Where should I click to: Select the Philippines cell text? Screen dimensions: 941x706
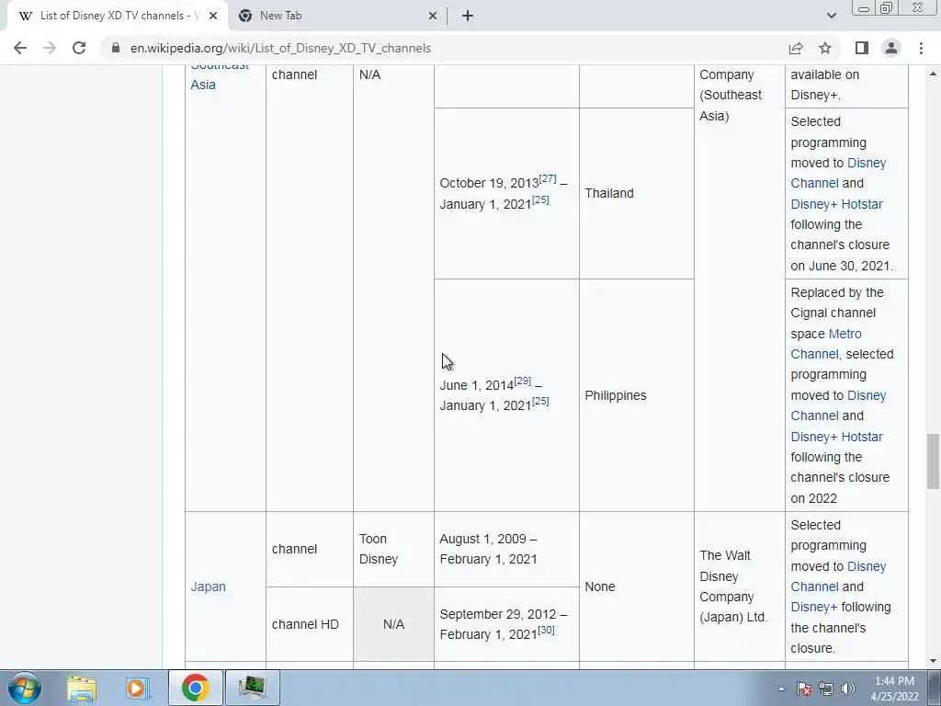[x=616, y=395]
